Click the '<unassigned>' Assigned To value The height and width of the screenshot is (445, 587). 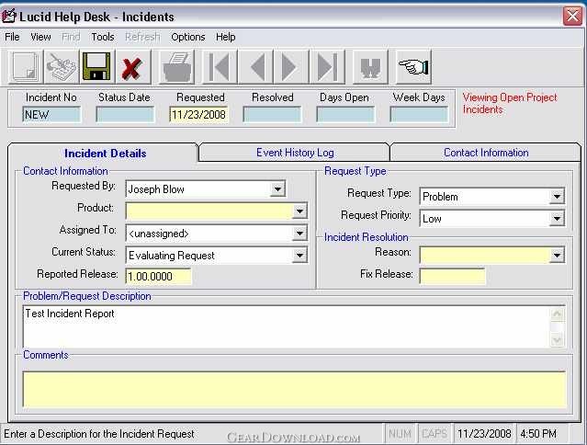pyautogui.click(x=159, y=234)
